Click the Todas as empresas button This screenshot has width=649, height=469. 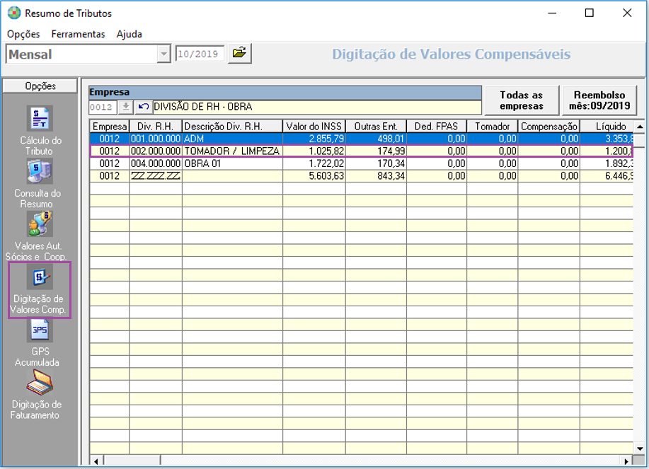(522, 100)
